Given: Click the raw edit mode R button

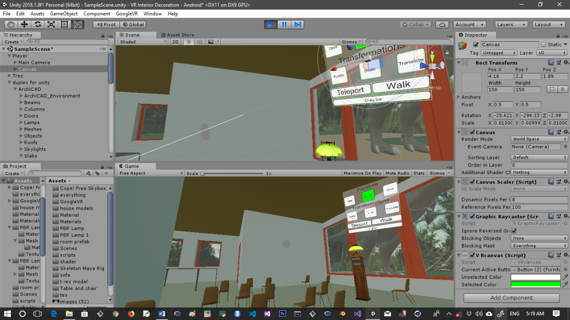Looking at the screenshot, I should (x=563, y=89).
